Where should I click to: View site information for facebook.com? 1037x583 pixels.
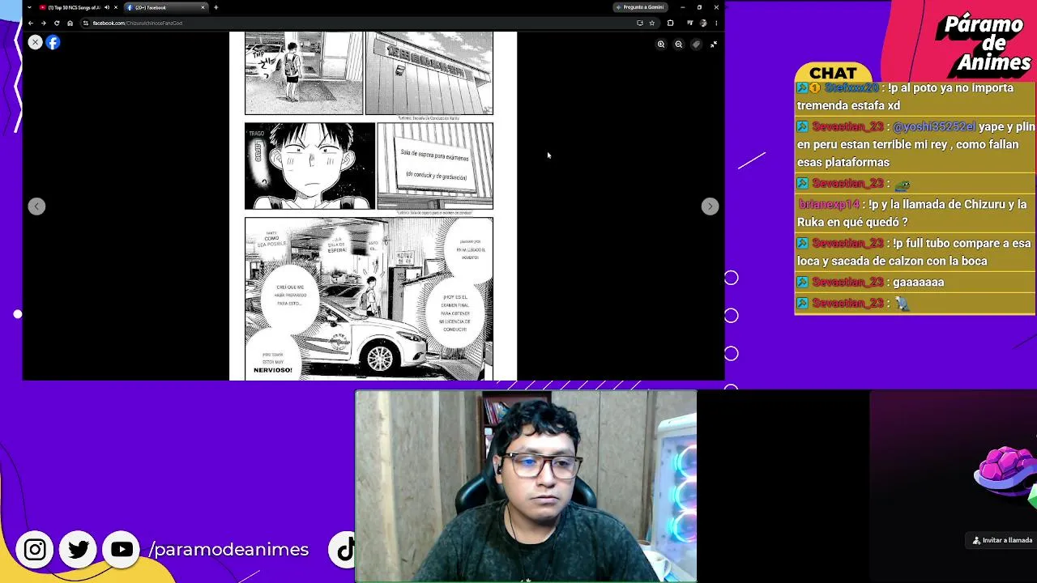[86, 23]
